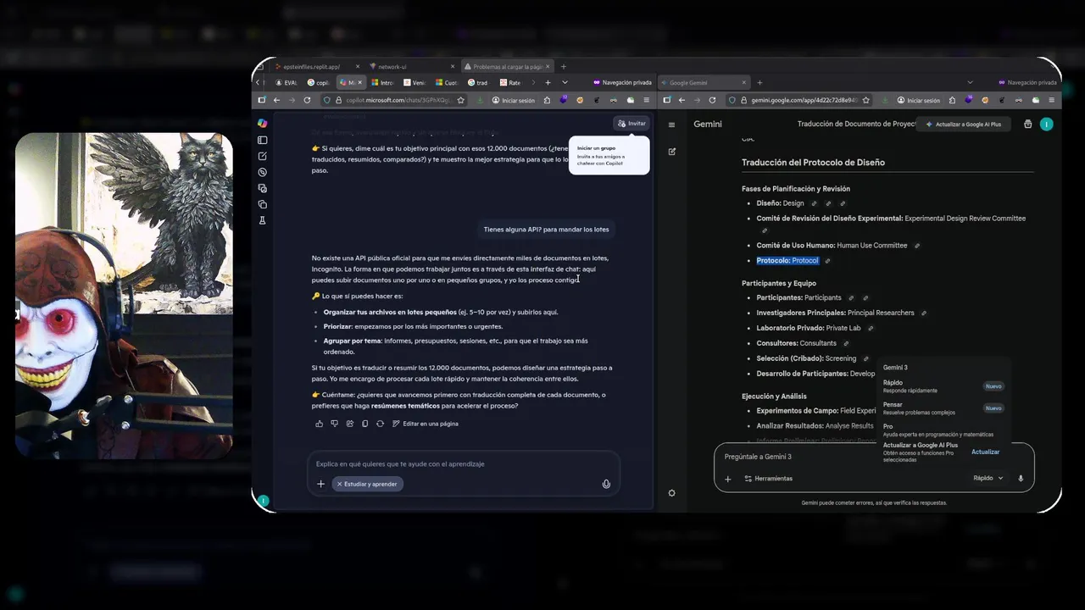
Task: Click Gemini new chat pencil icon
Action: click(x=671, y=152)
